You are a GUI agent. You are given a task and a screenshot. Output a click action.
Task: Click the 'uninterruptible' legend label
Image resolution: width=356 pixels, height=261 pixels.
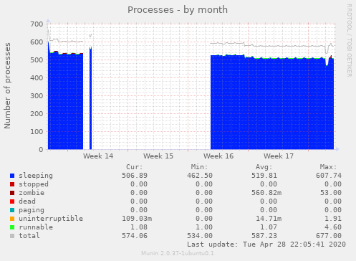[51, 219]
